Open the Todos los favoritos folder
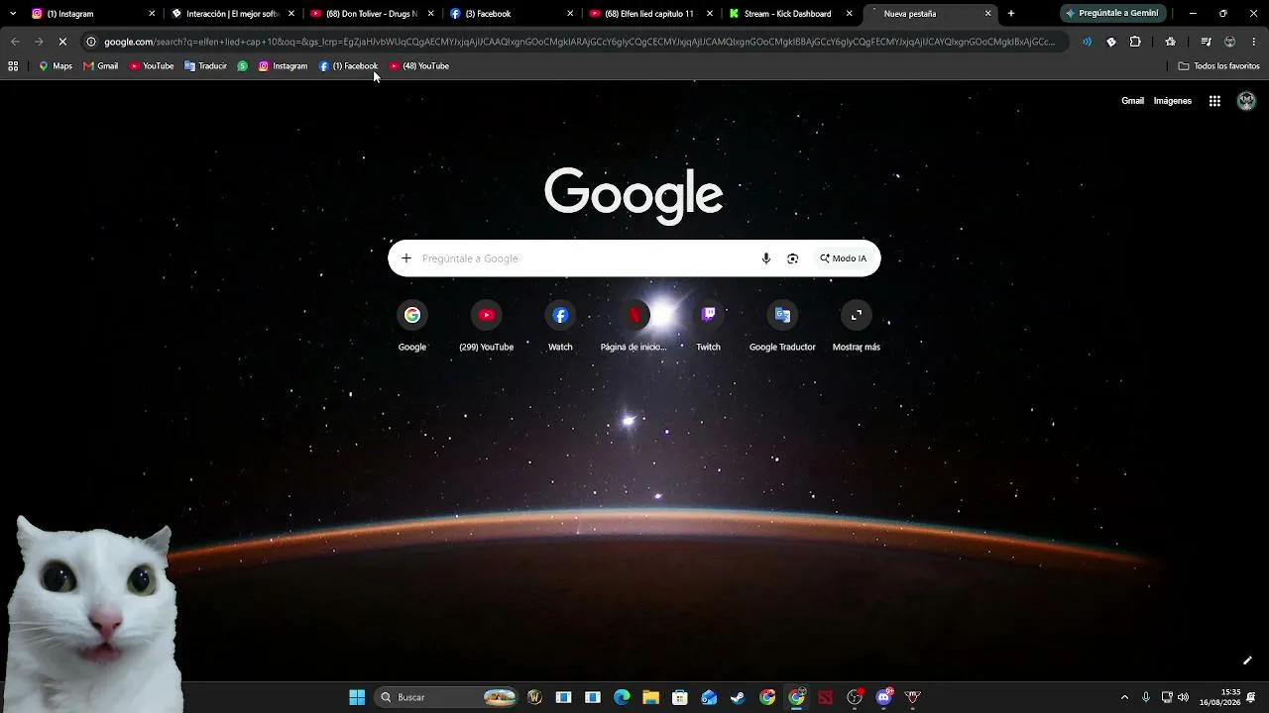Screen dimensions: 1269x713 coord(1218,66)
